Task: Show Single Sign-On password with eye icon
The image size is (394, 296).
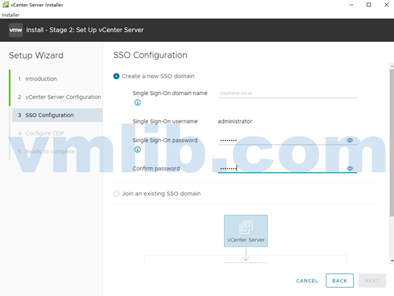Action: pyautogui.click(x=349, y=140)
